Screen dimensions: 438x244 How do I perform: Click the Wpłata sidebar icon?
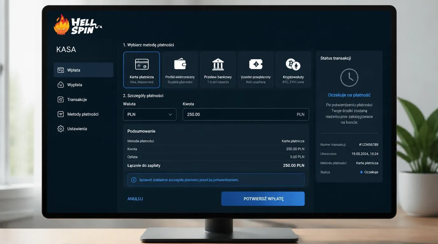coord(60,70)
